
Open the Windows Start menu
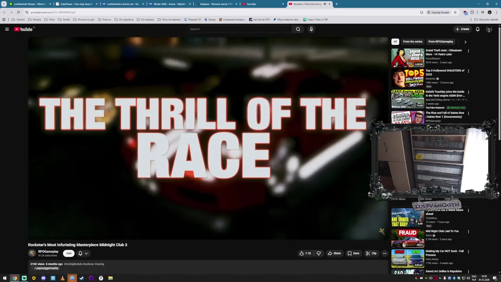5,278
